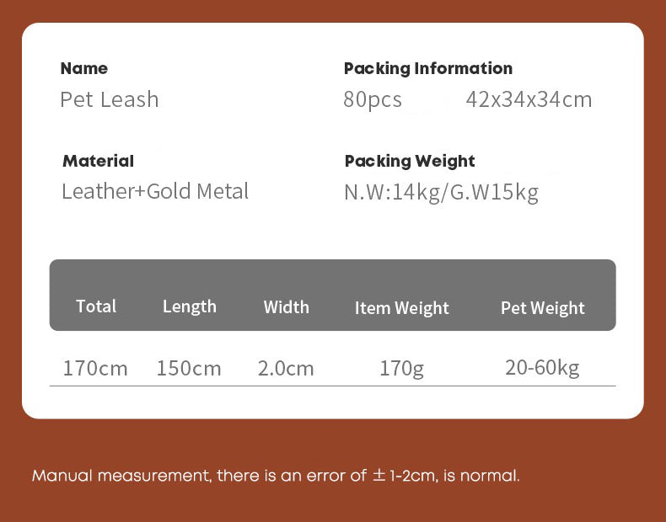666x522 pixels.
Task: Click the Packing Weight heading
Action: click(410, 161)
